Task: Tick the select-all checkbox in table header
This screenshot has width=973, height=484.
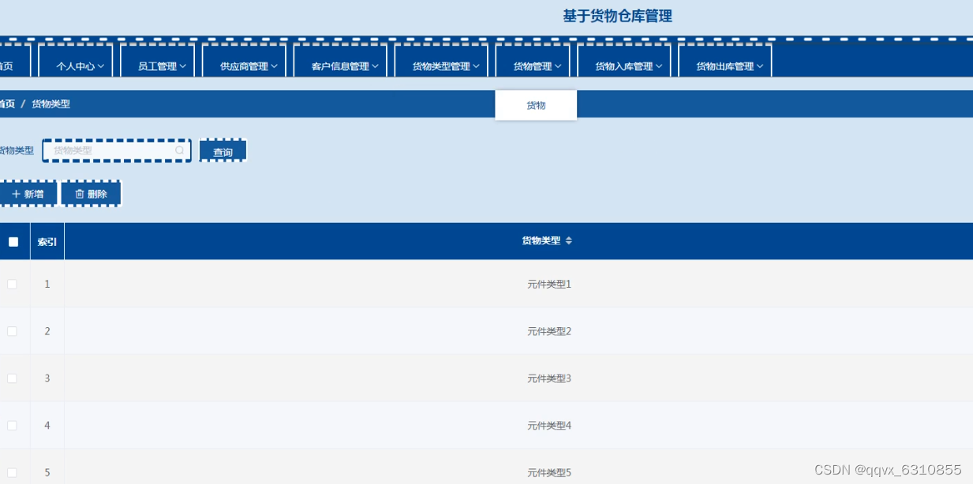Action: click(13, 242)
